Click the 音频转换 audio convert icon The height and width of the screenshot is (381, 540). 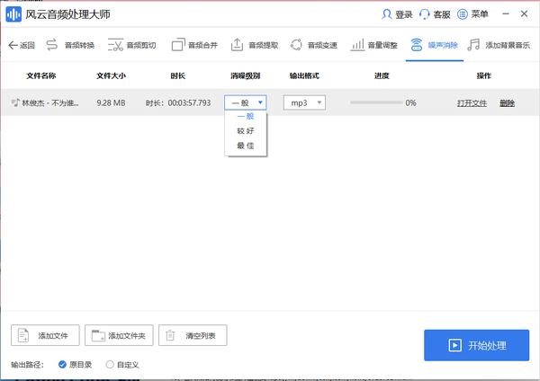(51, 45)
